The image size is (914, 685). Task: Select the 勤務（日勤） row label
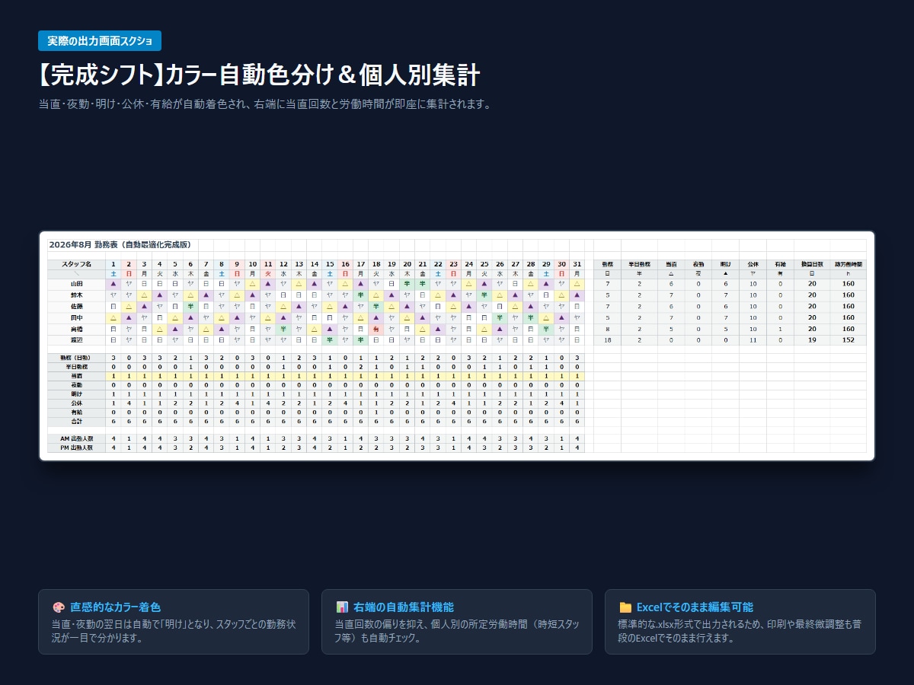pyautogui.click(x=76, y=358)
